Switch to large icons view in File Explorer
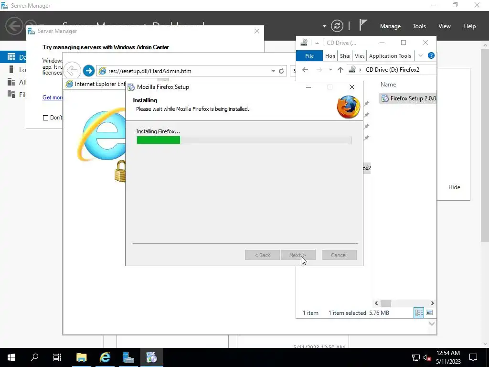Viewport: 489px width, 367px height. [429, 313]
